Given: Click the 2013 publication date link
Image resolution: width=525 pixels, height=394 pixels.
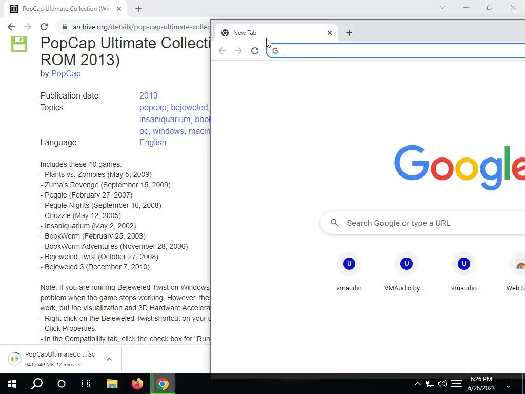Looking at the screenshot, I should click(148, 95).
